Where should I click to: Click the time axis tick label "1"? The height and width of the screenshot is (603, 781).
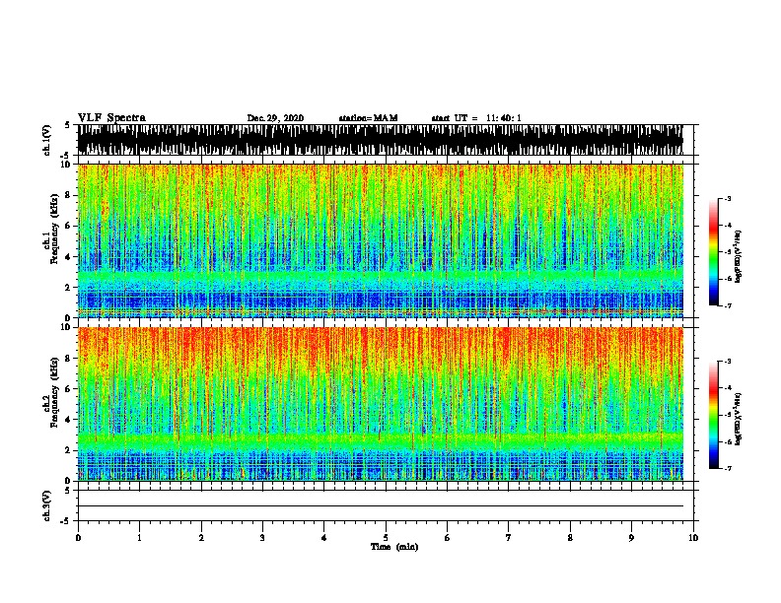tap(139, 538)
